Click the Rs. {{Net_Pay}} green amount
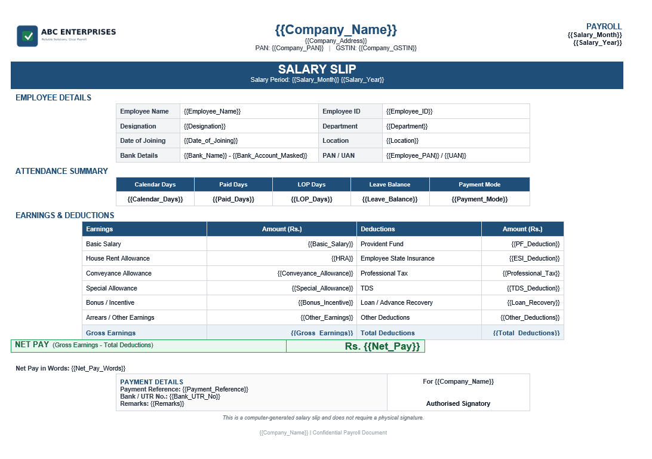This screenshot has width=652, height=459. click(383, 346)
